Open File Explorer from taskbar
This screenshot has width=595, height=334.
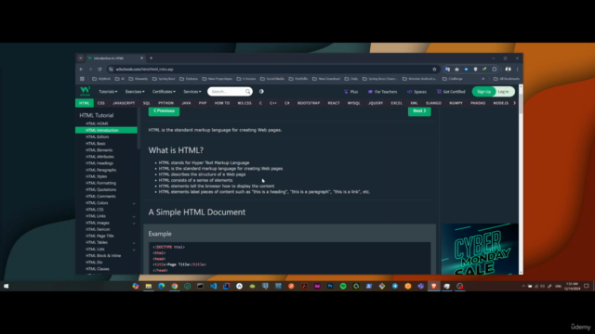click(x=149, y=286)
